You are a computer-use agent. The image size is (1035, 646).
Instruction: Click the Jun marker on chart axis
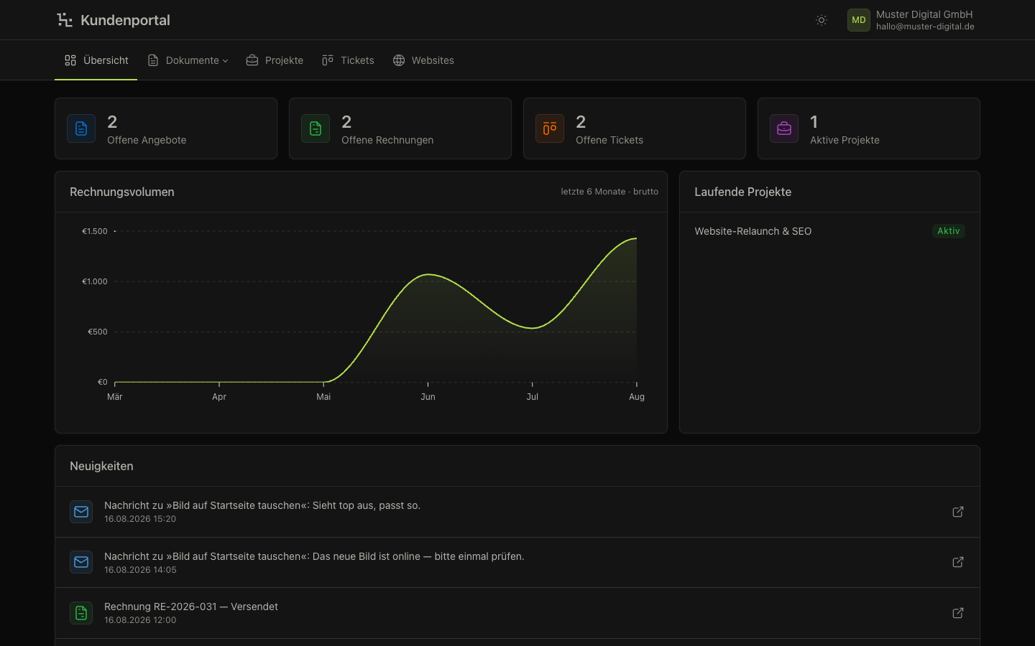[428, 396]
